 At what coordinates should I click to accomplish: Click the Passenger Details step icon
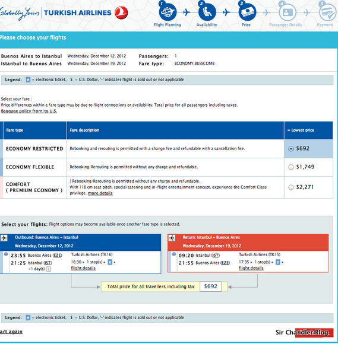(x=288, y=12)
